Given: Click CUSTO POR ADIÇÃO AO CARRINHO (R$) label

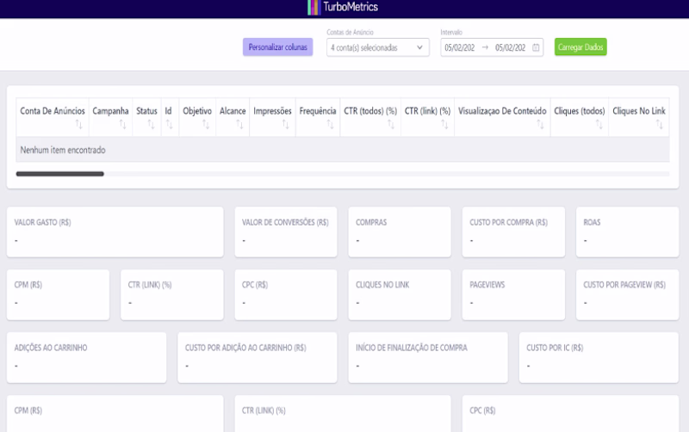Looking at the screenshot, I should pyautogui.click(x=245, y=348).
